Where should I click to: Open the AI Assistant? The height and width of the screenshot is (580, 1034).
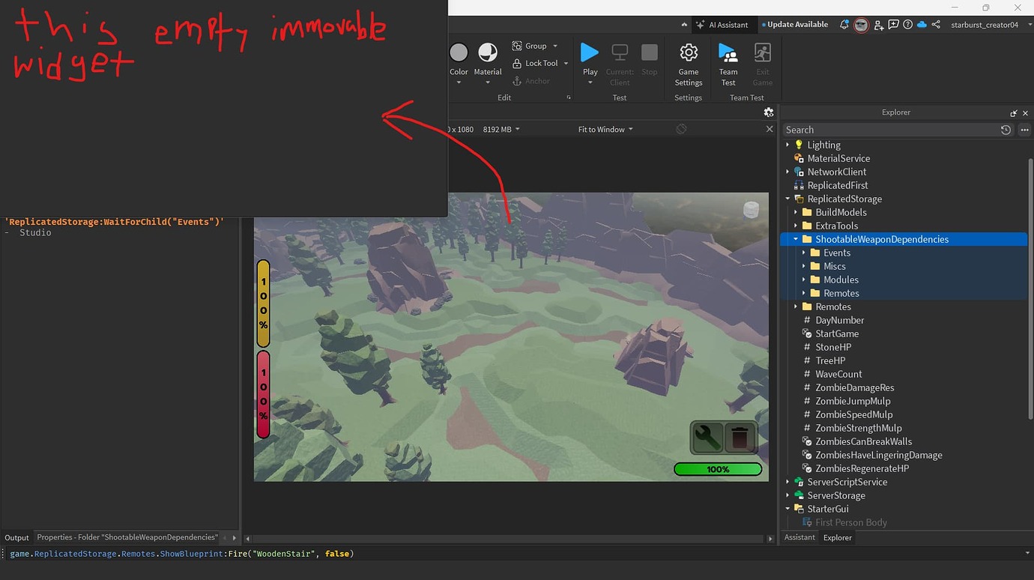[x=723, y=24]
